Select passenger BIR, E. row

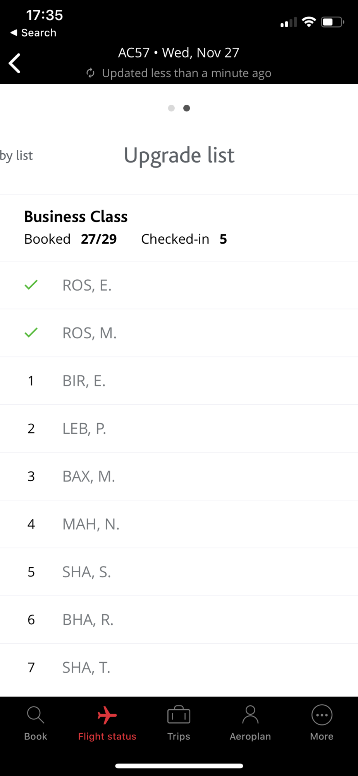point(179,381)
